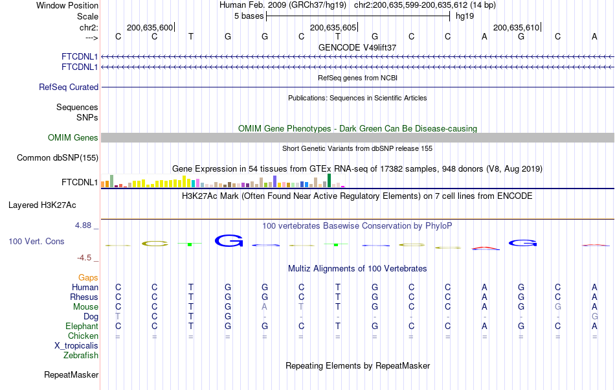Click Publications: Sequences in Scientific Articles title
The width and height of the screenshot is (615, 390).
(x=357, y=98)
